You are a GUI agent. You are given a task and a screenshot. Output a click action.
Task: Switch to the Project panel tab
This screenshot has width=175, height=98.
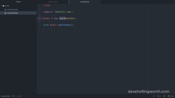coord(18,2)
